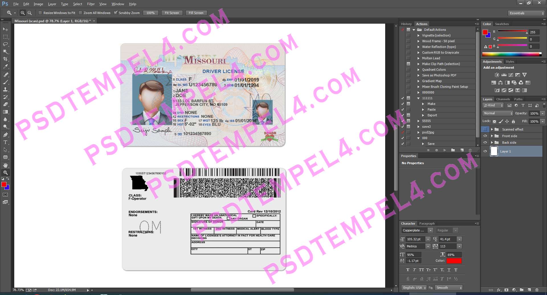
Task: Uncheck the Scrubby Zoom option
Action: click(x=116, y=13)
